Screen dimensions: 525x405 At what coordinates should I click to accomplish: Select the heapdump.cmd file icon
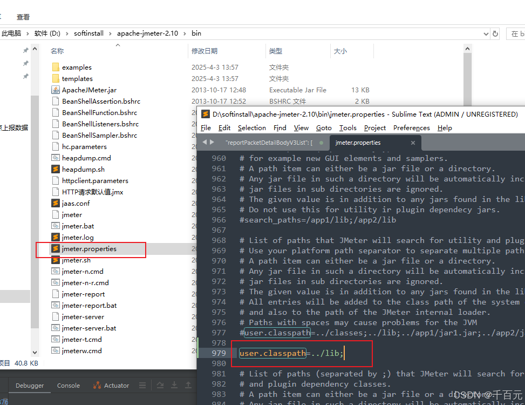pos(56,158)
